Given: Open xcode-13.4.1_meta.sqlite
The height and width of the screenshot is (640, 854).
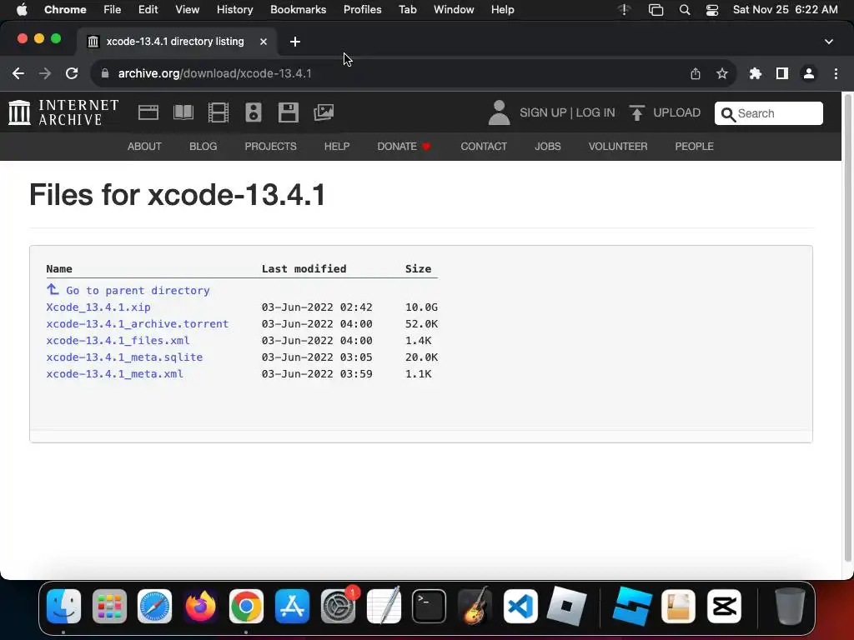Looking at the screenshot, I should click(x=125, y=357).
